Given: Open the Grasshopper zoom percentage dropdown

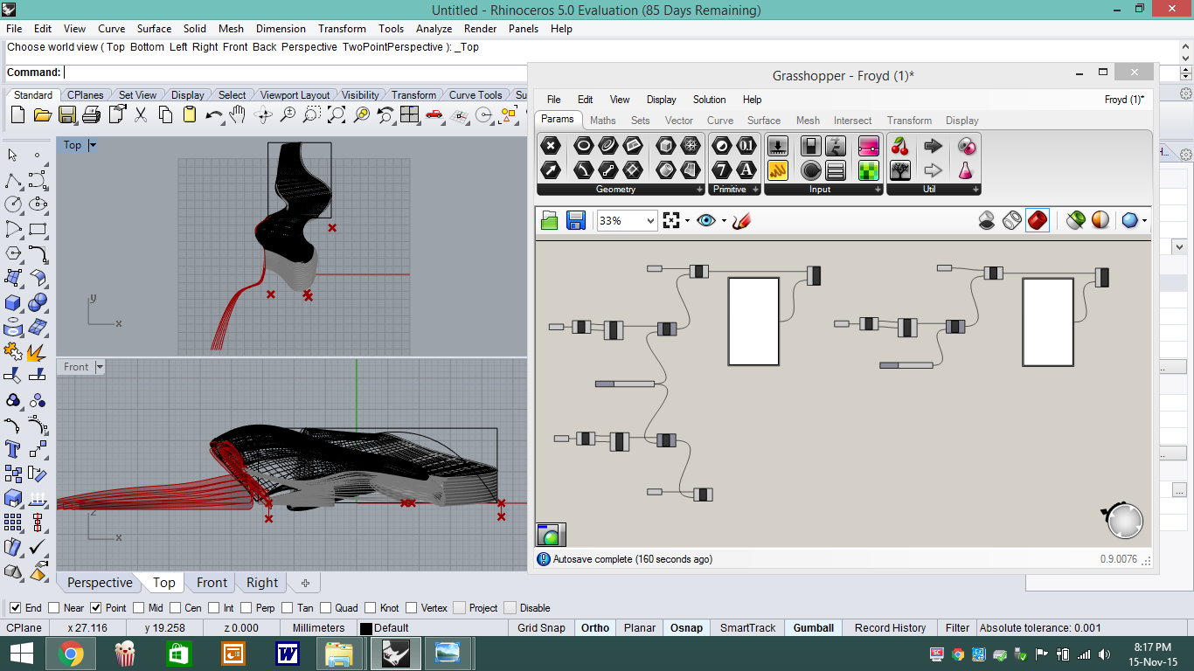Looking at the screenshot, I should [x=649, y=221].
